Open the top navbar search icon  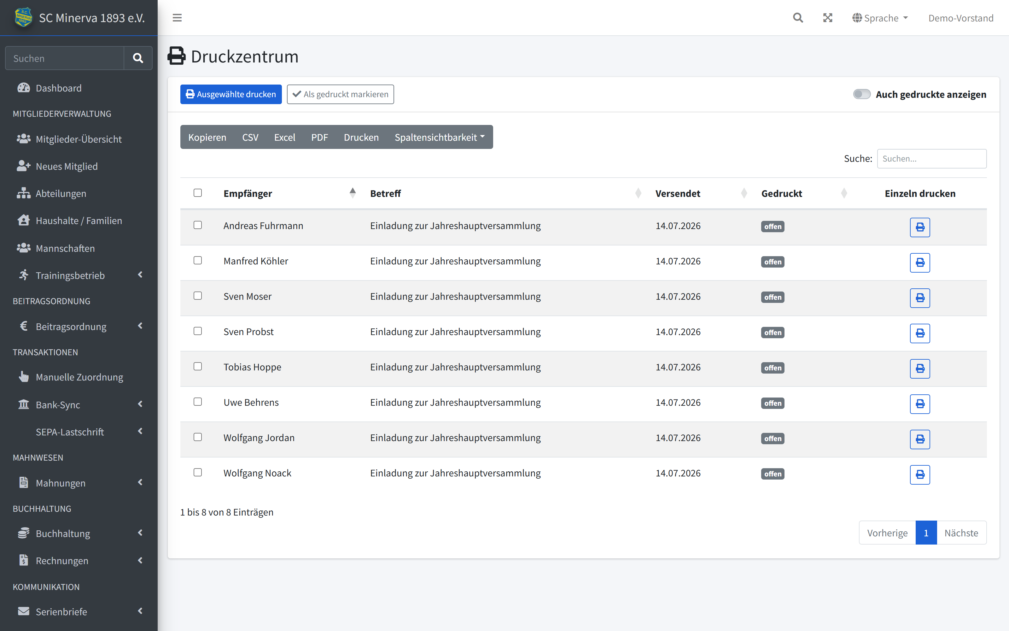pyautogui.click(x=798, y=18)
